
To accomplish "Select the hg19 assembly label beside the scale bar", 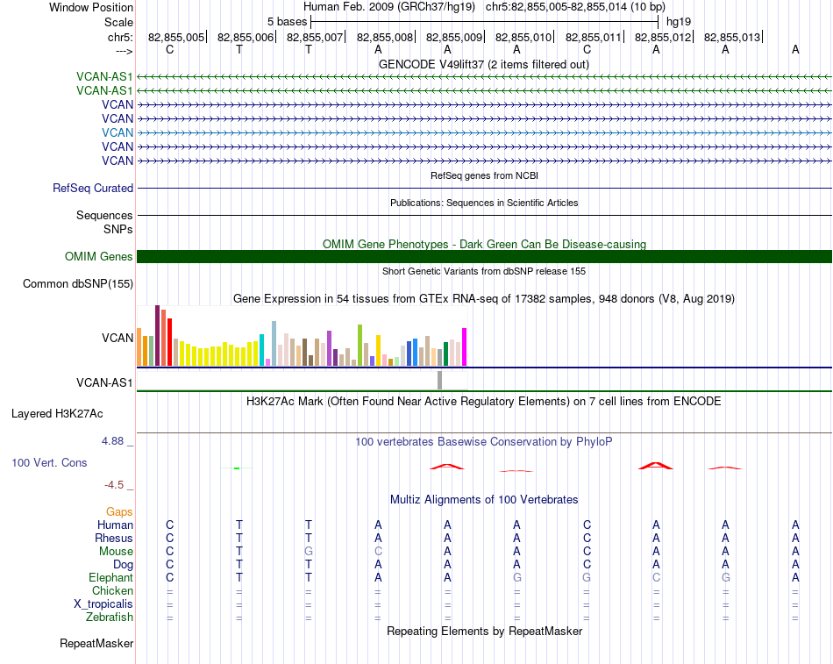I will (679, 22).
